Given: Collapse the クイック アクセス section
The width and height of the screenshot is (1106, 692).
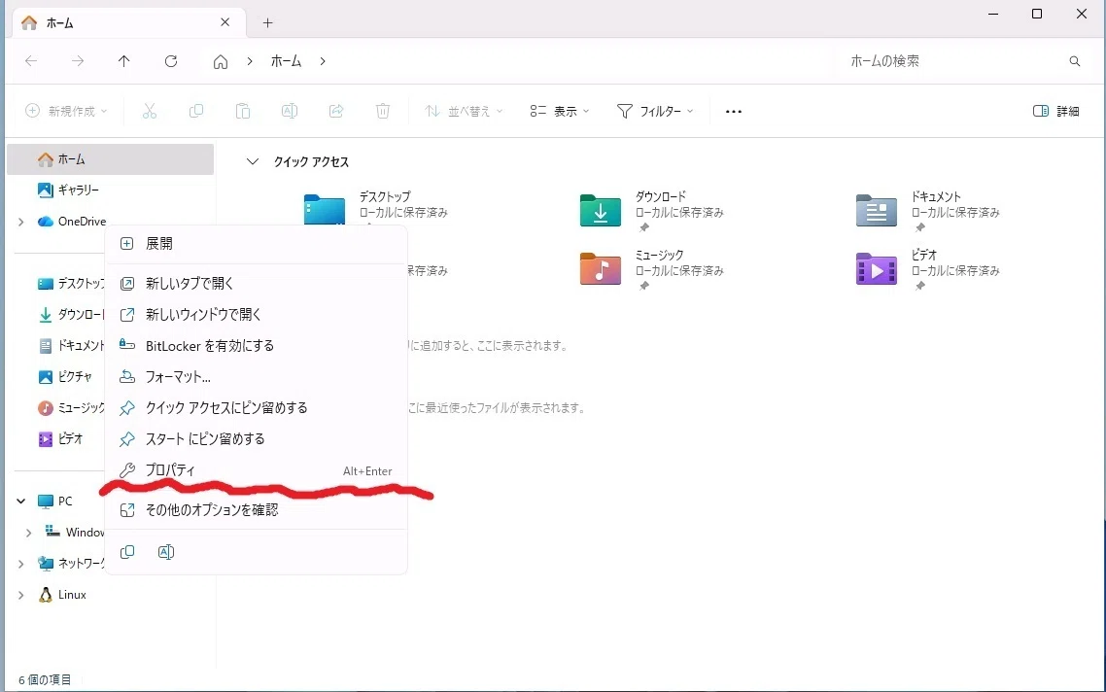Looking at the screenshot, I should coord(253,161).
